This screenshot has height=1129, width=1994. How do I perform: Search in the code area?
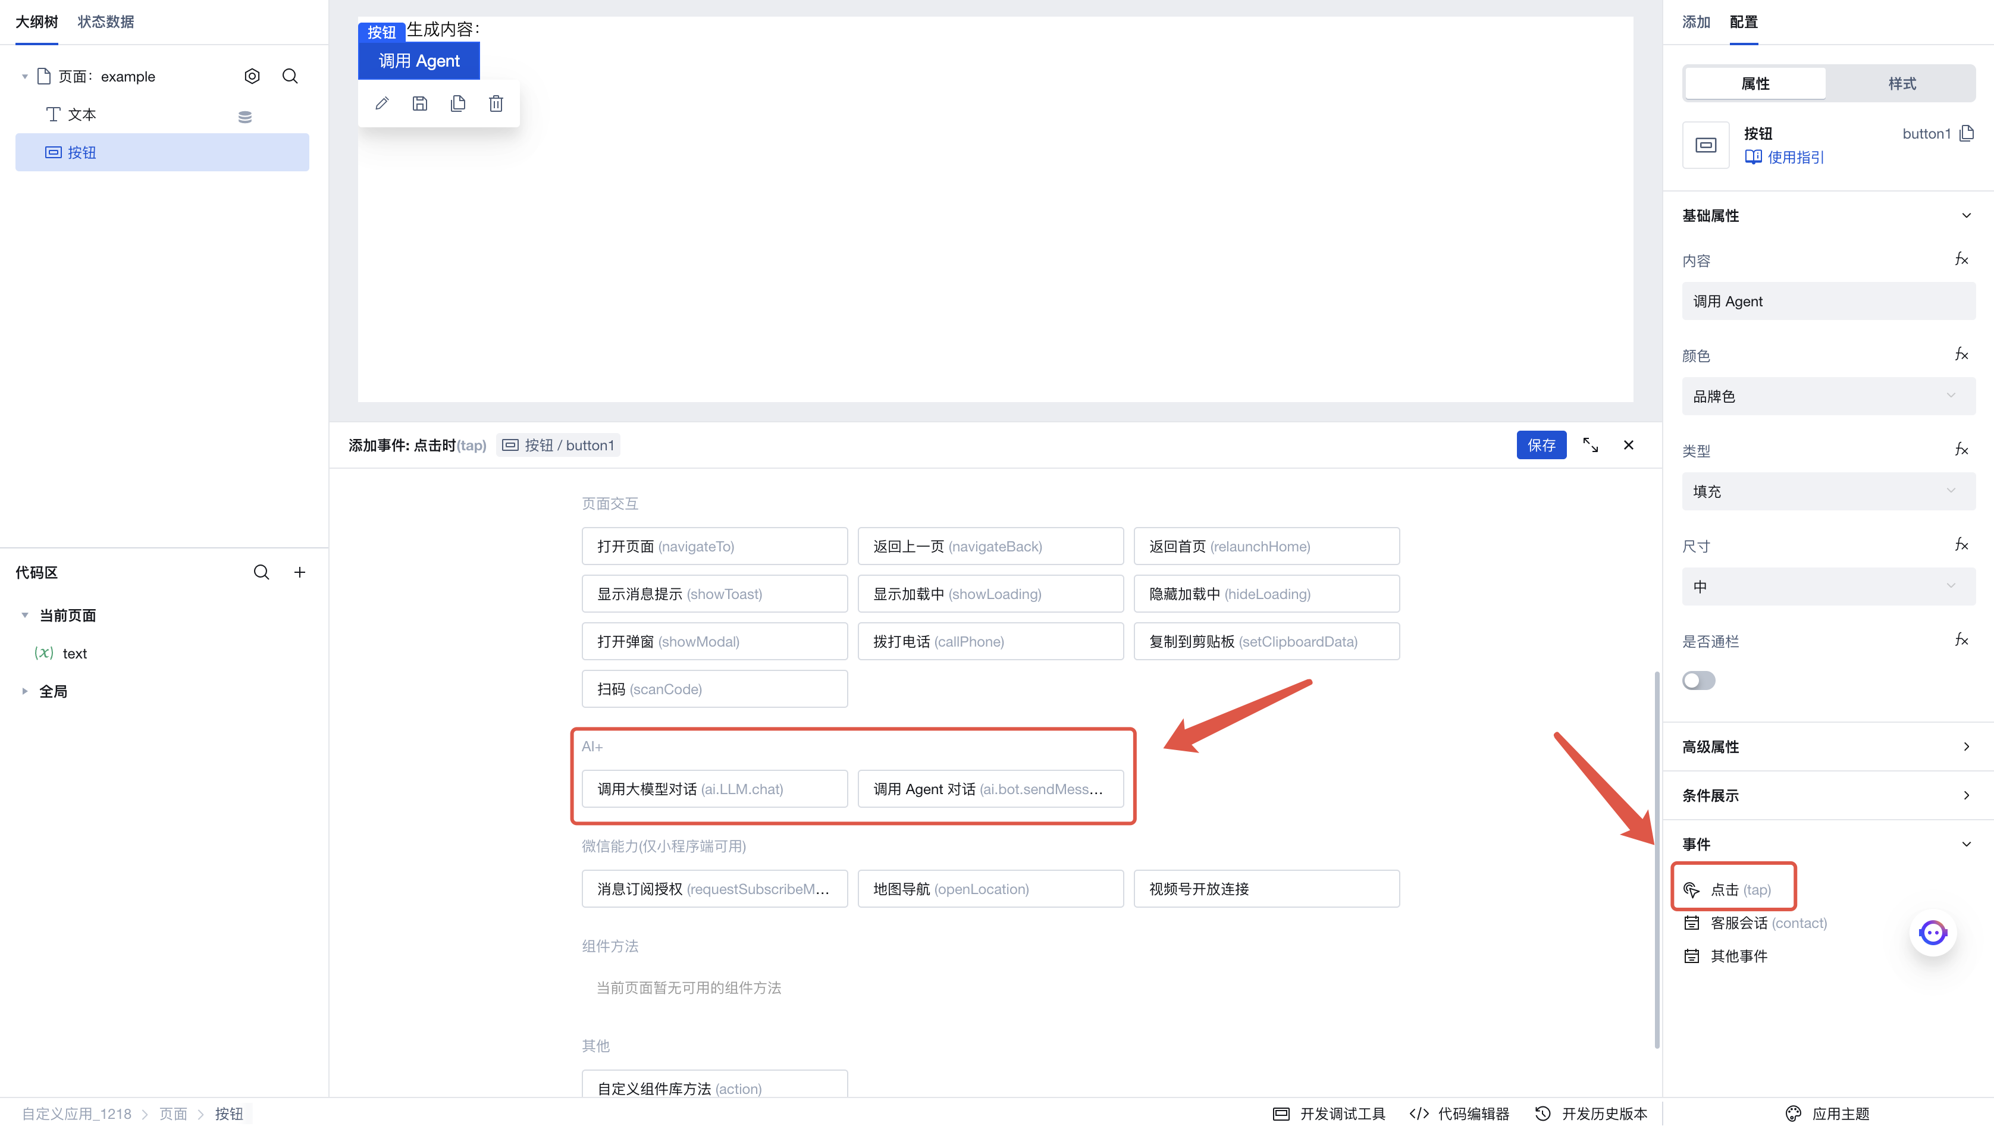(x=261, y=572)
